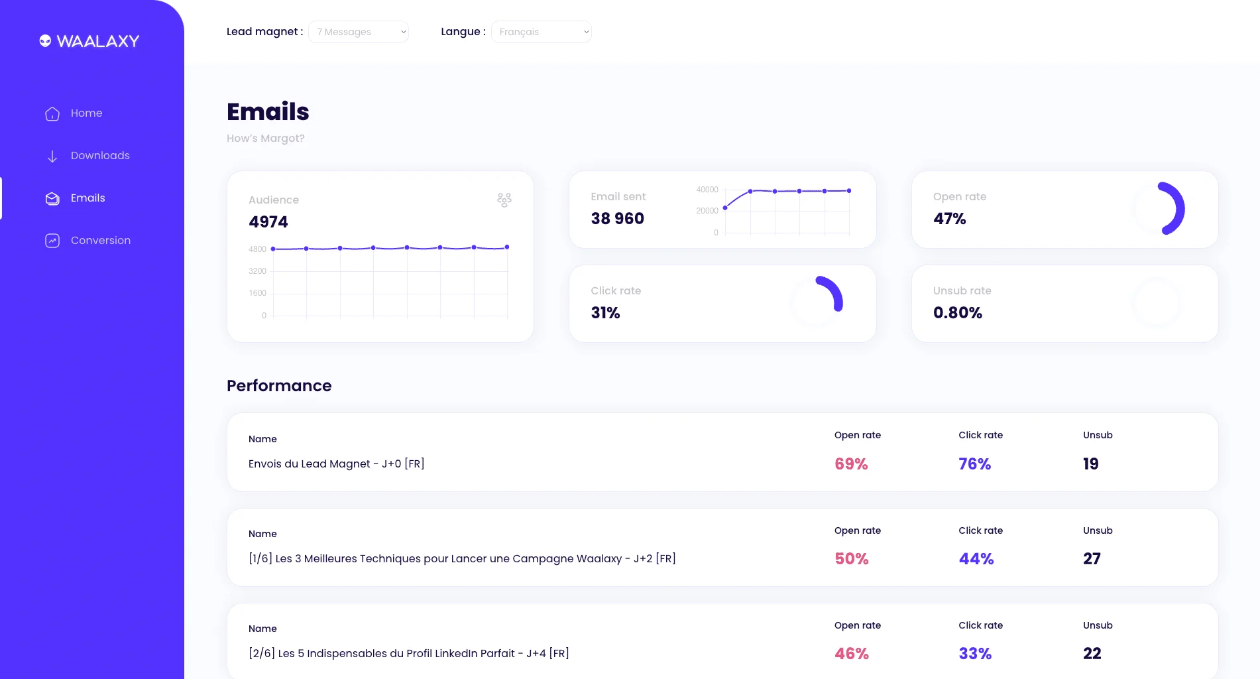
Task: Click the Waalaxy alien logo icon
Action: [x=45, y=41]
